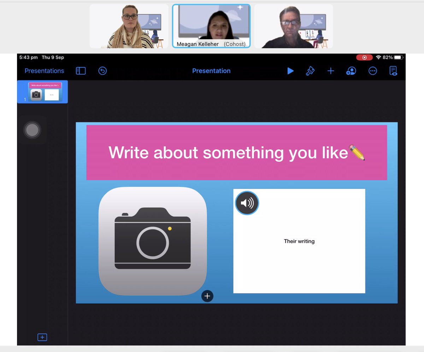Play the slideshow
The width and height of the screenshot is (424, 352).
290,71
